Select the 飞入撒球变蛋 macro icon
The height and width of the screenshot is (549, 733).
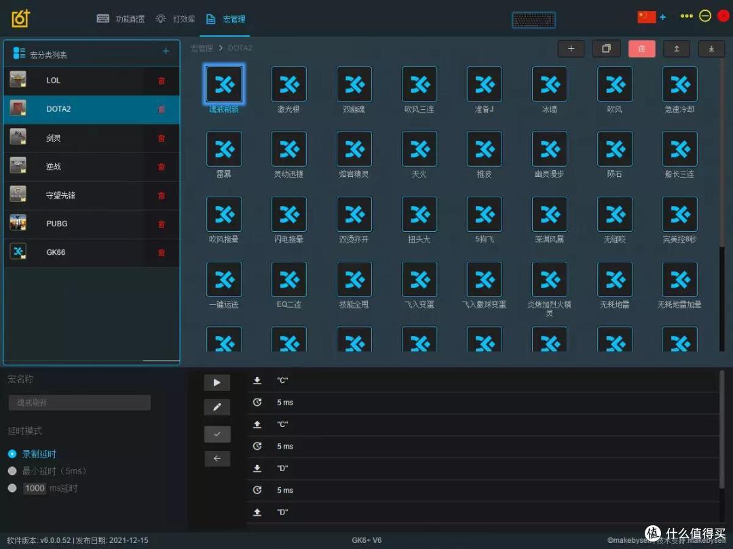coord(485,279)
